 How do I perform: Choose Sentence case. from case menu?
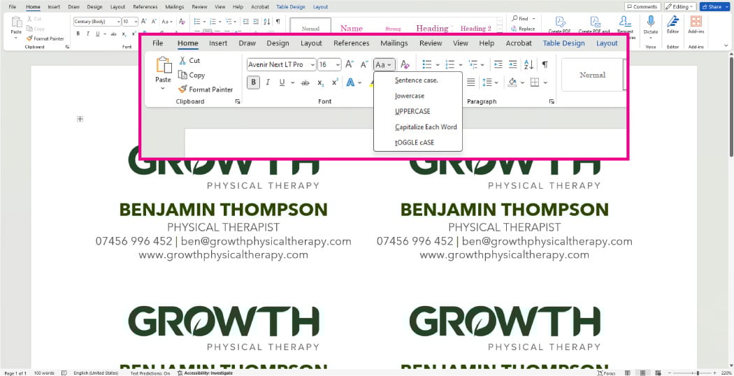click(x=417, y=80)
